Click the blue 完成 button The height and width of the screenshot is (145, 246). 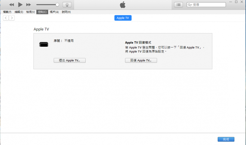pyautogui.click(x=226, y=139)
